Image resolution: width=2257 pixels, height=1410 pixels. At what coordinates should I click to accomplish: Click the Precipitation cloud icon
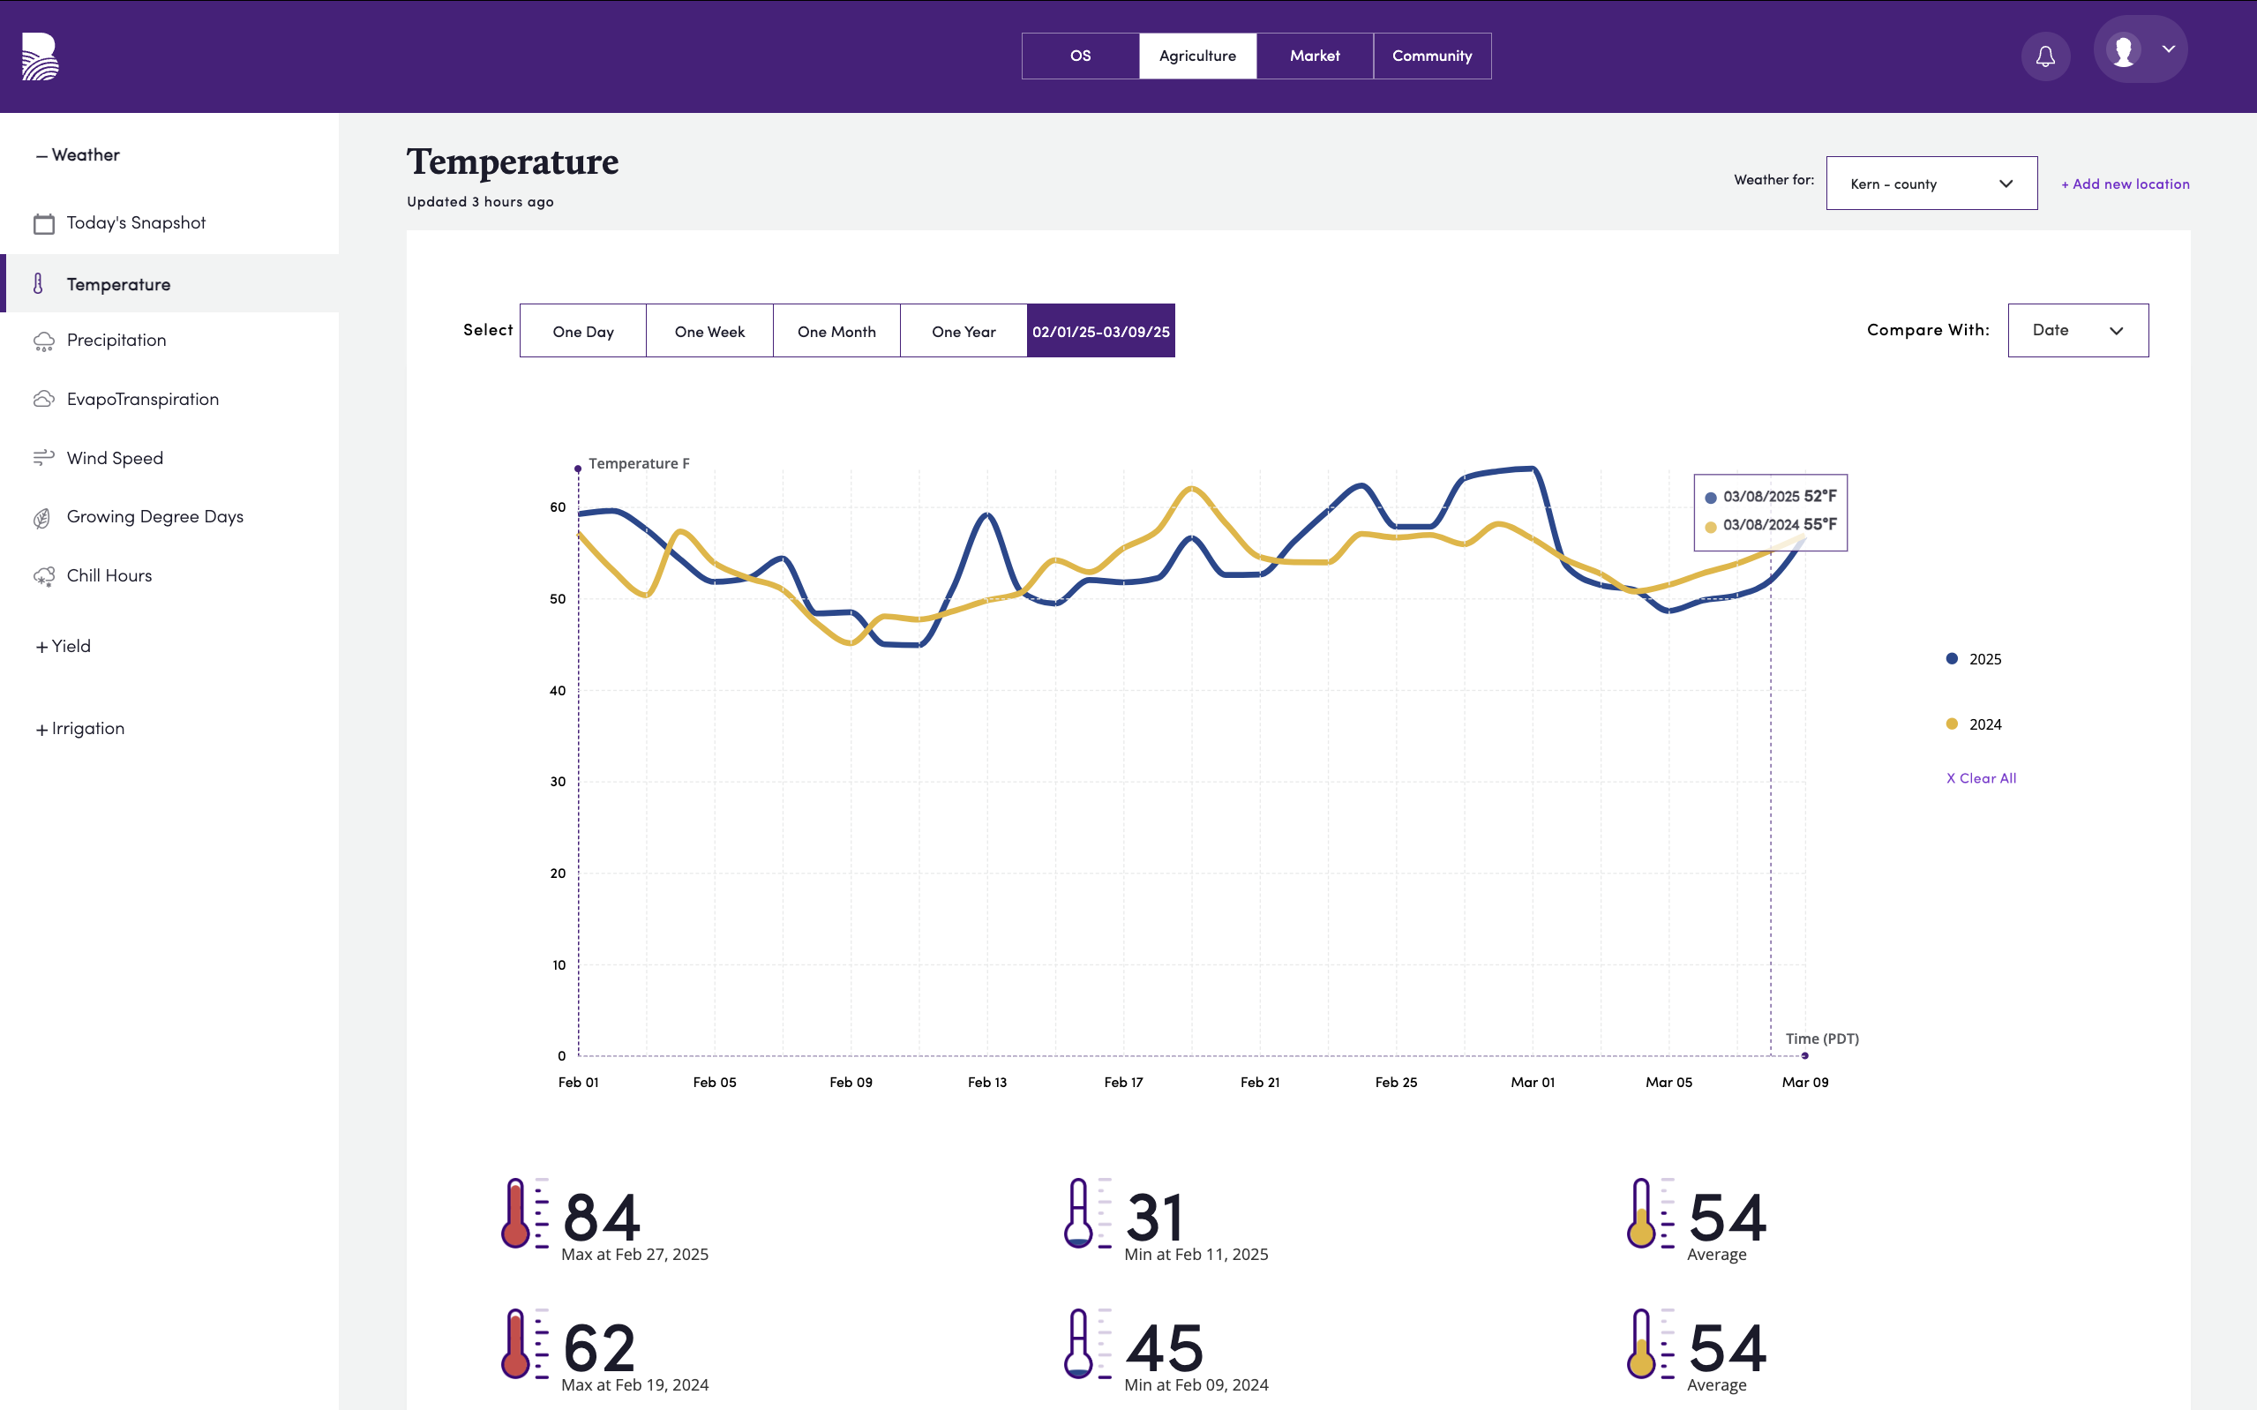(44, 341)
